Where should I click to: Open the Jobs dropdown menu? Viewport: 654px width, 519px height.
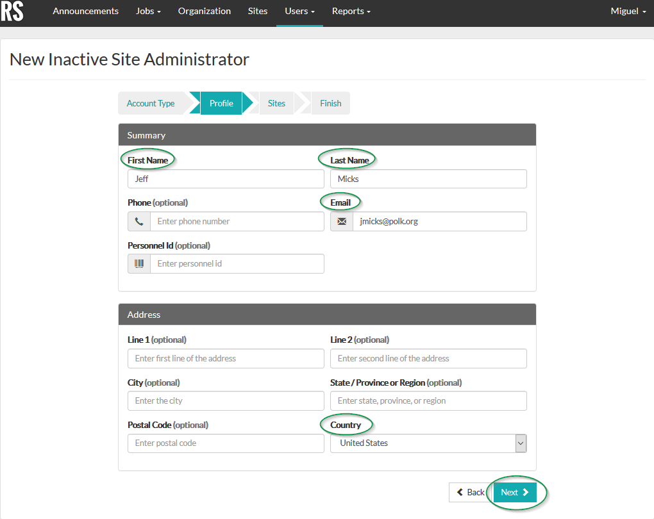tap(147, 11)
